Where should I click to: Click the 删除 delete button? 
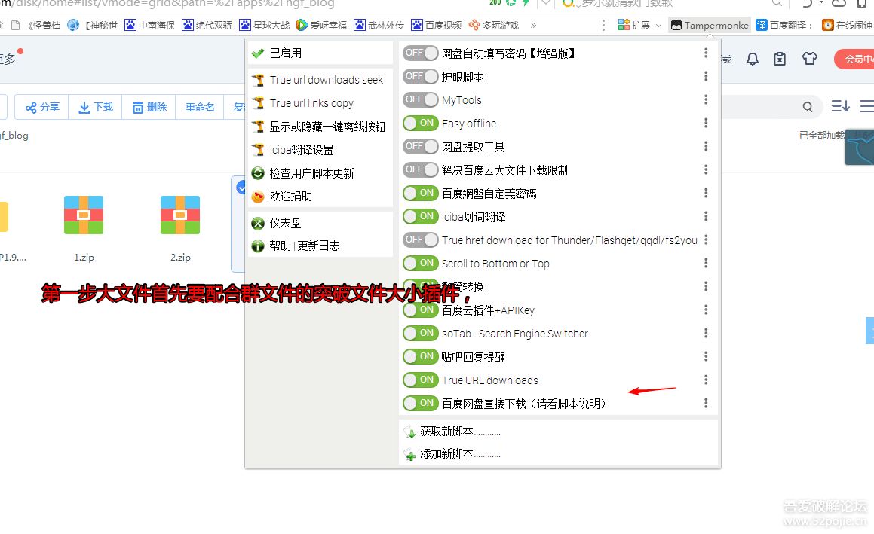(x=149, y=107)
